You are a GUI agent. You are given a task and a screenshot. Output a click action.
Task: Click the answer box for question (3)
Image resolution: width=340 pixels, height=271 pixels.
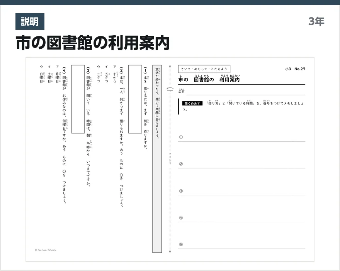click(x=78, y=99)
